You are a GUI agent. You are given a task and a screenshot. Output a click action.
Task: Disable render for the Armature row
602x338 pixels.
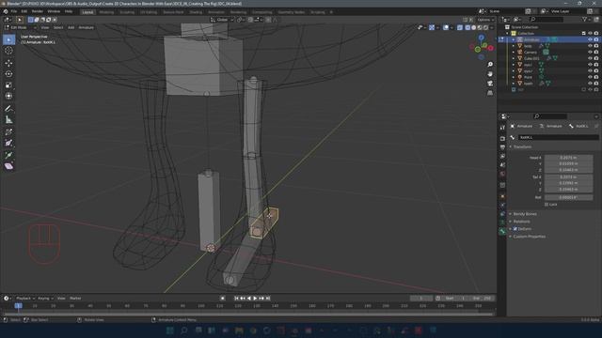596,39
